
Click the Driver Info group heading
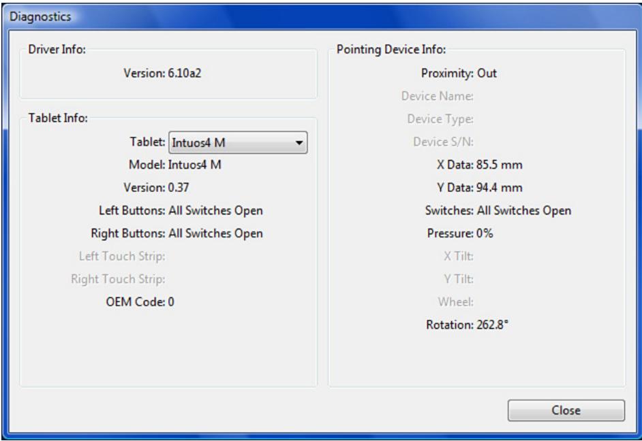(57, 50)
